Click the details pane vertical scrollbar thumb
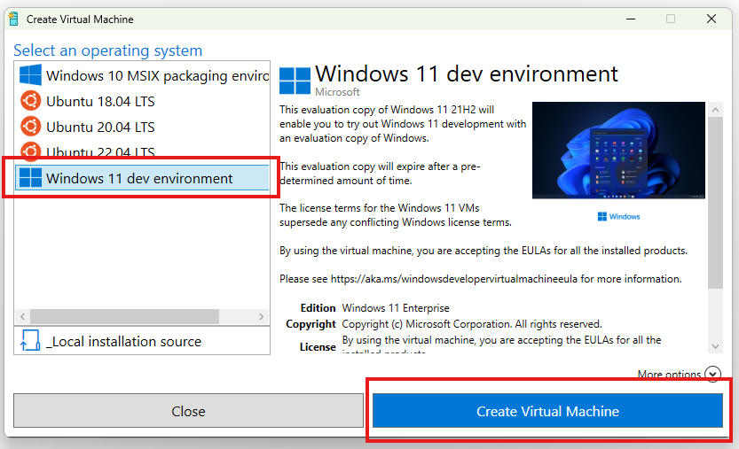 [715, 203]
